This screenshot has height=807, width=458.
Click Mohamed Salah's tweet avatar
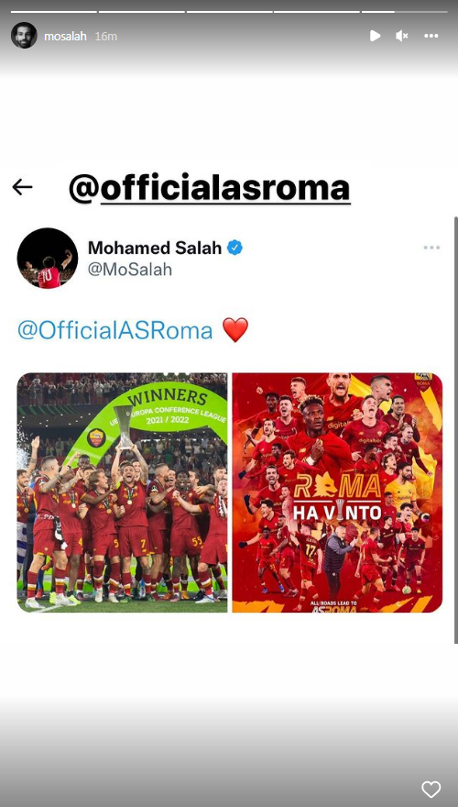(x=48, y=258)
